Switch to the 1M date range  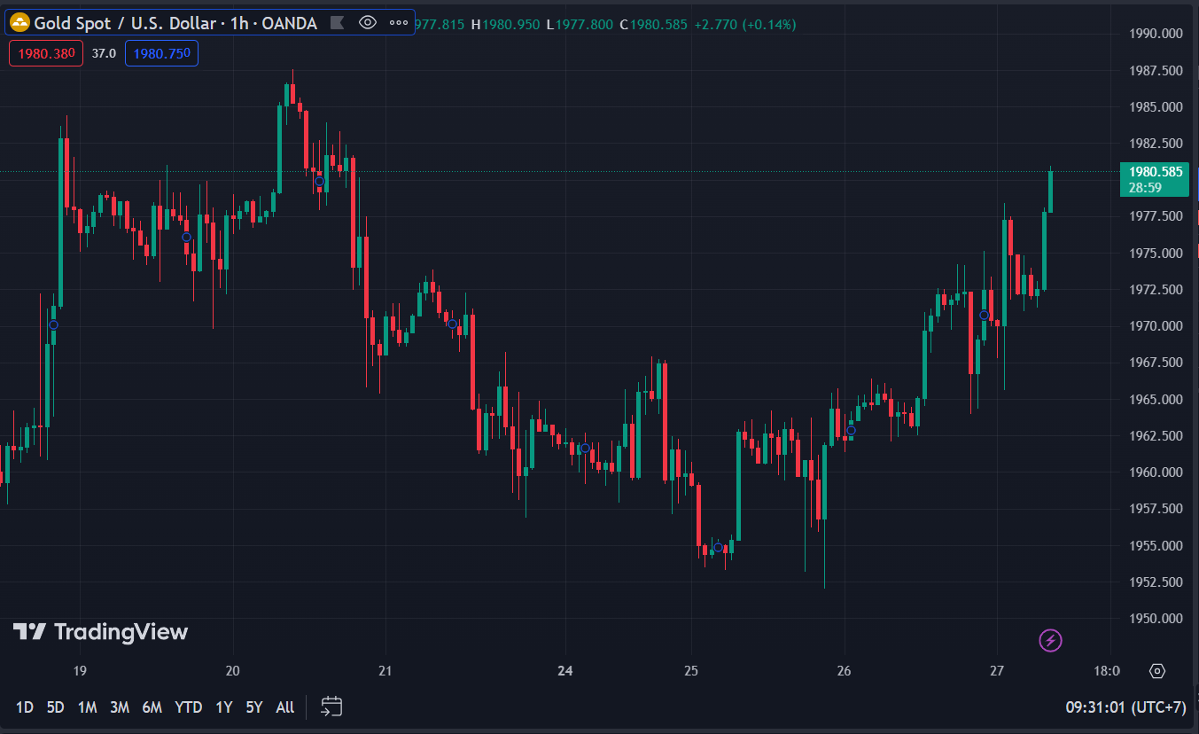(x=87, y=707)
